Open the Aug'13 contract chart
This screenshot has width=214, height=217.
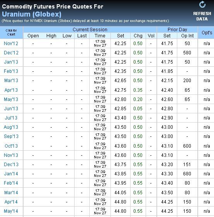11,127
